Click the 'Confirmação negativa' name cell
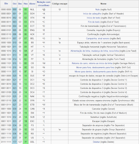Viewport: 139px width, 144px height. (x=104, y=96)
